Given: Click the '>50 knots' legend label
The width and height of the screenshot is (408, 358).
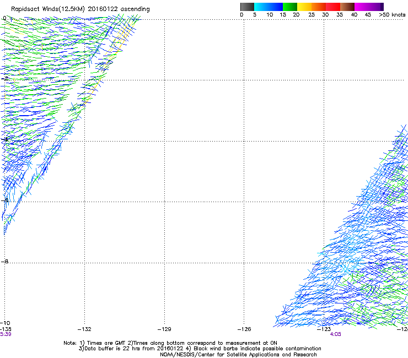Looking at the screenshot, I should coord(392,15).
